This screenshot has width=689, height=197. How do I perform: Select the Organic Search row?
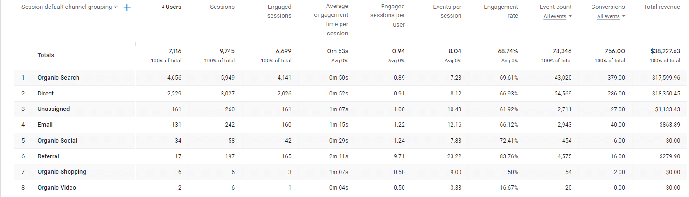coord(58,78)
